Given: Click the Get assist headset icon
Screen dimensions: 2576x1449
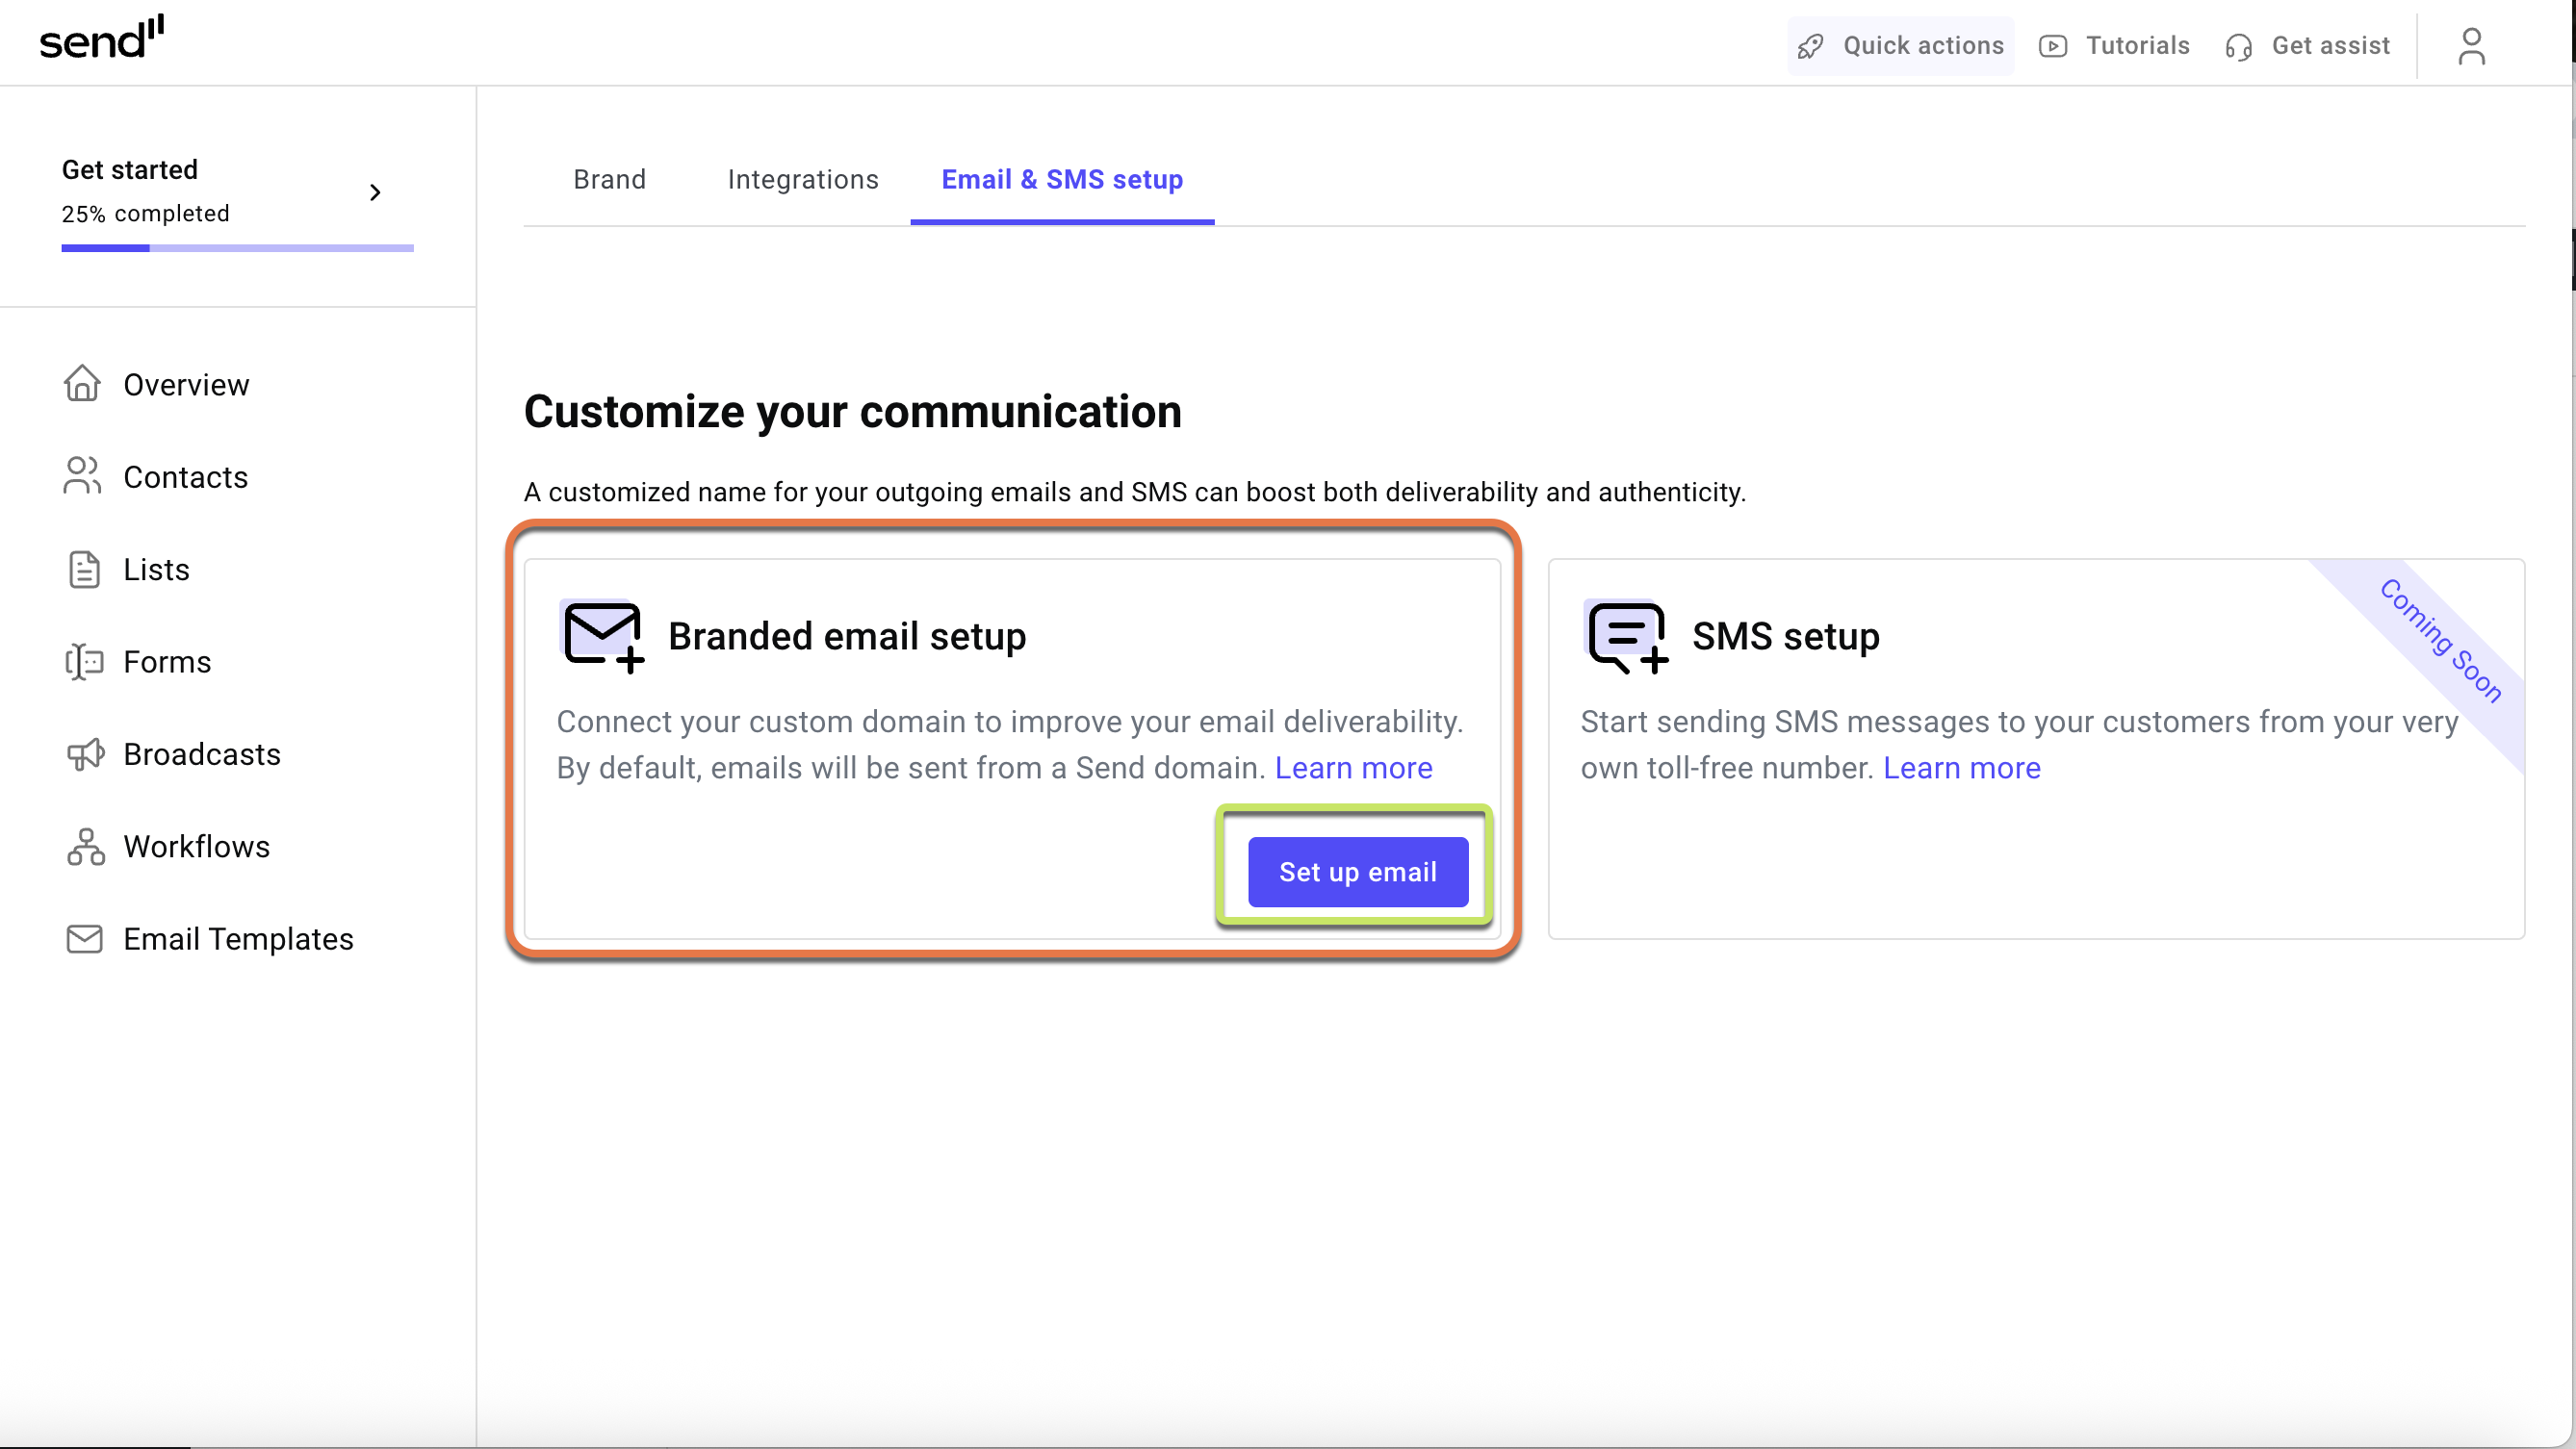Looking at the screenshot, I should 2239,47.
